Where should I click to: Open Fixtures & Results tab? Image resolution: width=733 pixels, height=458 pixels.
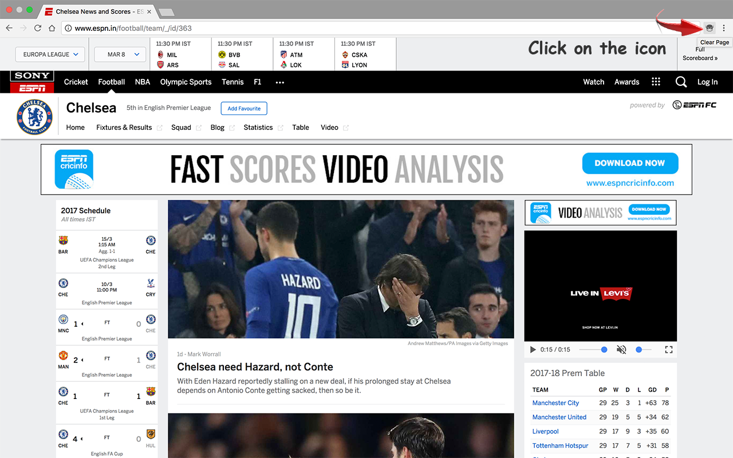(x=124, y=127)
